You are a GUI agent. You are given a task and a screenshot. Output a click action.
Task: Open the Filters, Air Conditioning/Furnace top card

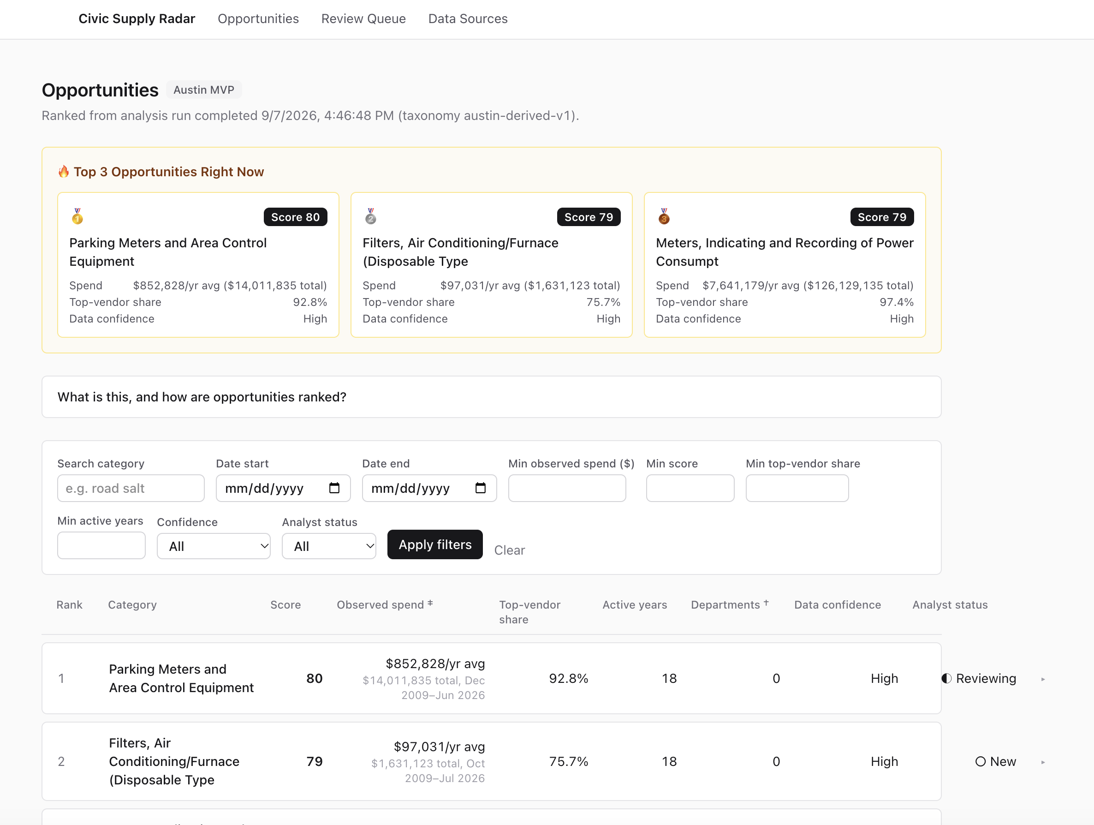(491, 265)
